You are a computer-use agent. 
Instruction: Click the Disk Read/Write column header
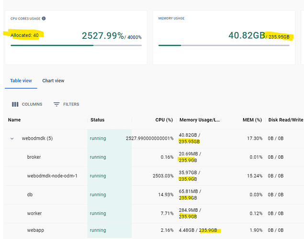(x=286, y=120)
